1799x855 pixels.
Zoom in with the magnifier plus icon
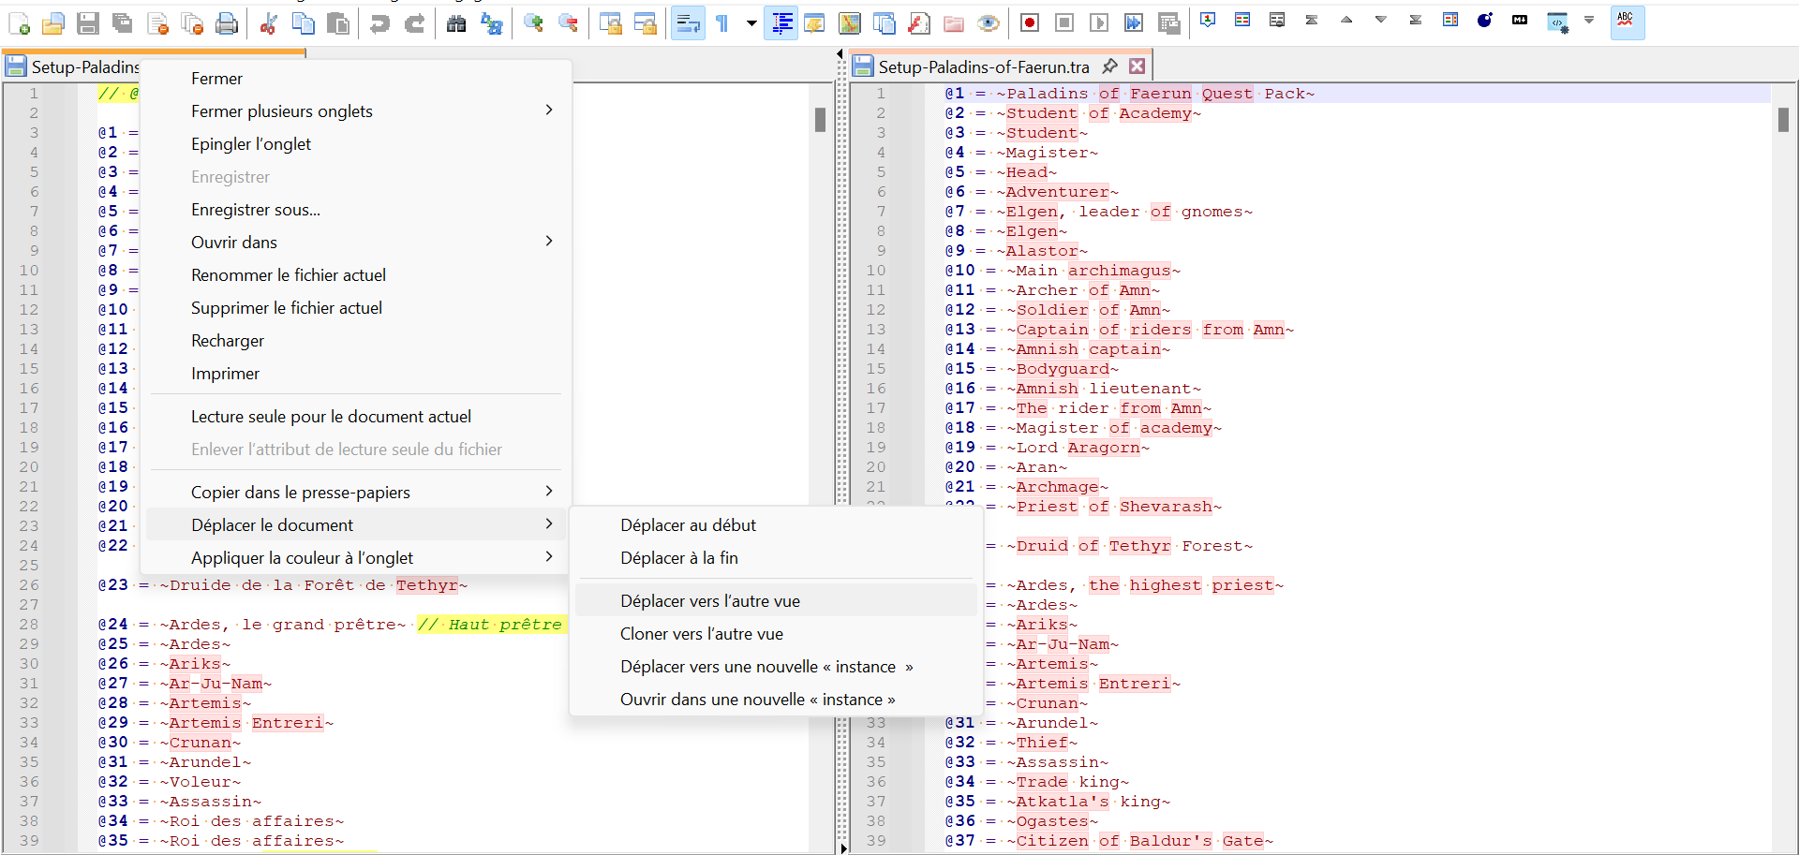[x=533, y=23]
